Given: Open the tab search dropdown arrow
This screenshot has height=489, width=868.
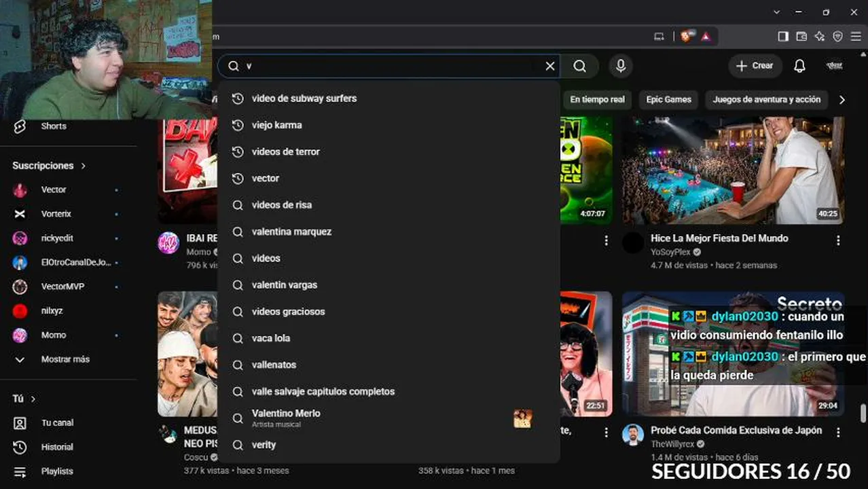Looking at the screenshot, I should click(776, 12).
